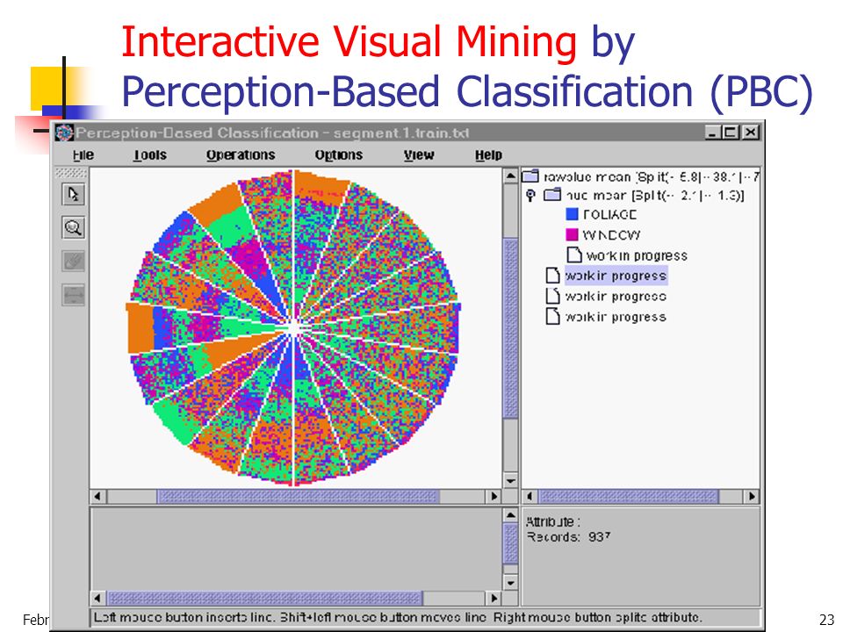
Task: Click left arrow of visualization horizontal scrollbar
Action: 97,496
